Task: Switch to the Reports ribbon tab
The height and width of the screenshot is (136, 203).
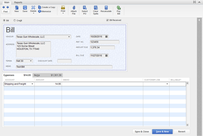Action: point(18,2)
